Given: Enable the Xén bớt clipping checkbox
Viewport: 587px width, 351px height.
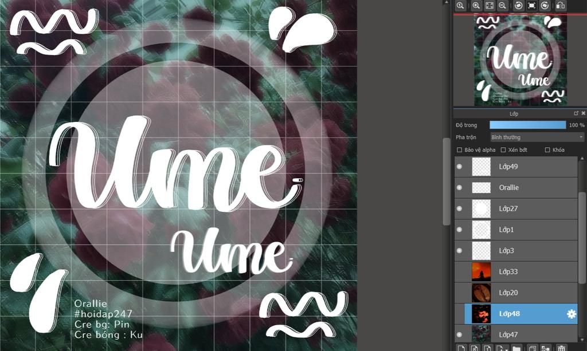Looking at the screenshot, I should [x=503, y=150].
